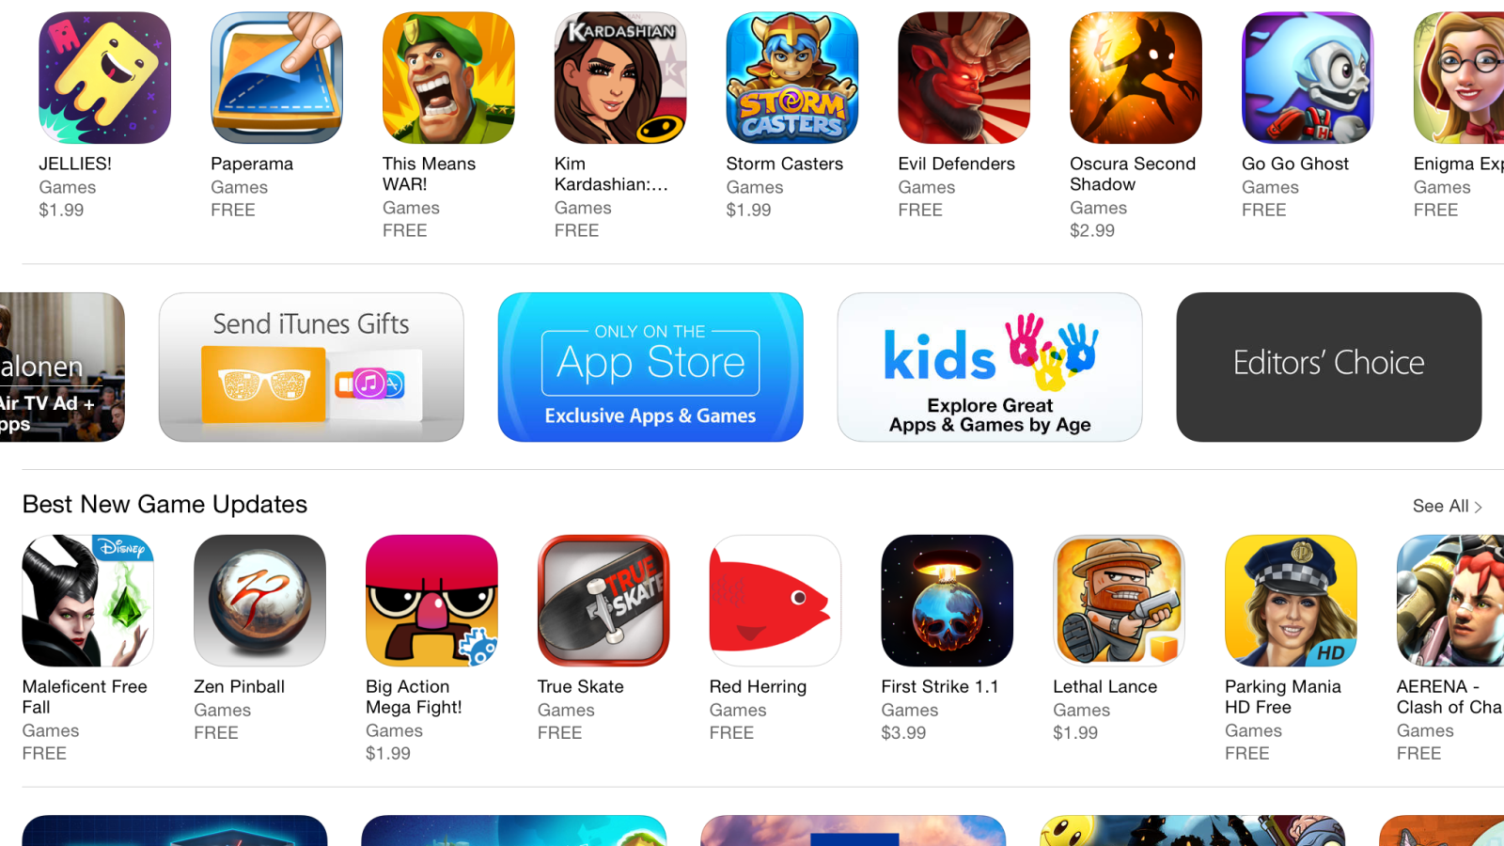Select the Go Go Ghost icon
Image resolution: width=1504 pixels, height=846 pixels.
click(x=1308, y=78)
